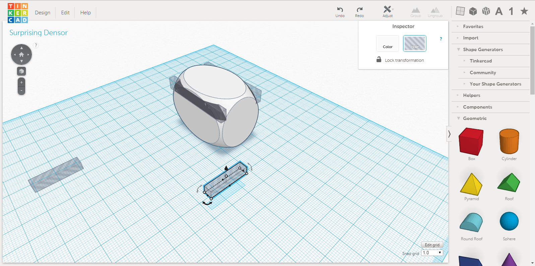Redo the last action

click(x=359, y=12)
